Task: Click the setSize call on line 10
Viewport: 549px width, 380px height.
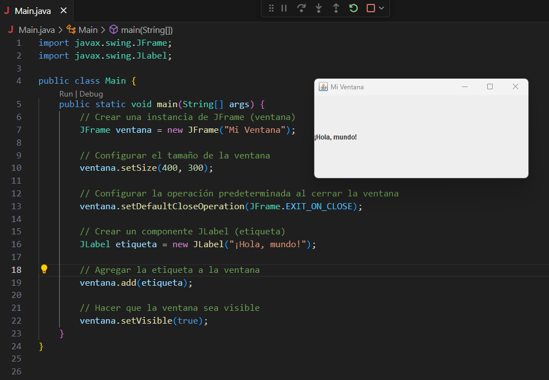Action: pyautogui.click(x=139, y=168)
